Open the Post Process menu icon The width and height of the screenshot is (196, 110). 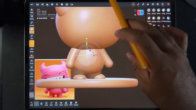pos(62,5)
